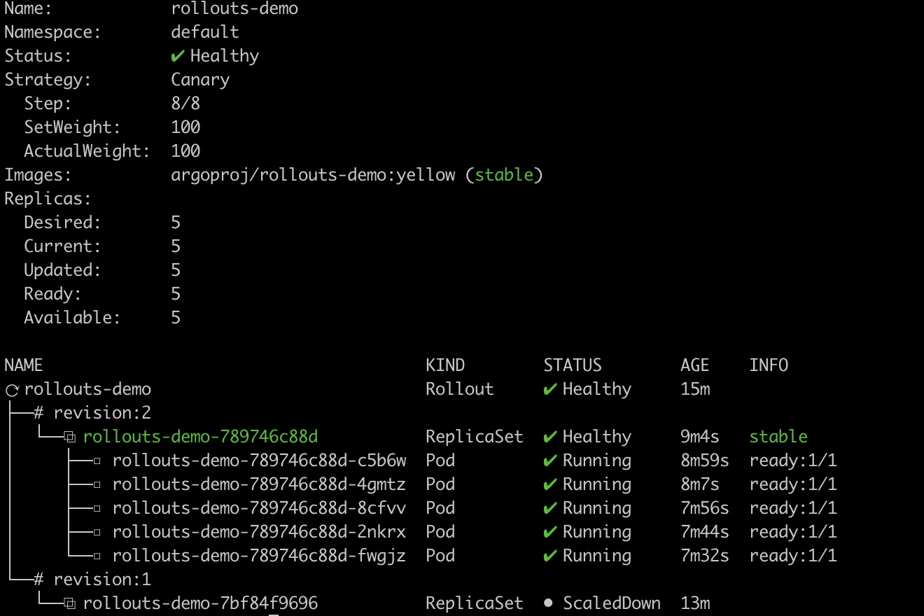Viewport: 924px width, 616px height.
Task: Click the INFO column header
Action: coord(769,365)
